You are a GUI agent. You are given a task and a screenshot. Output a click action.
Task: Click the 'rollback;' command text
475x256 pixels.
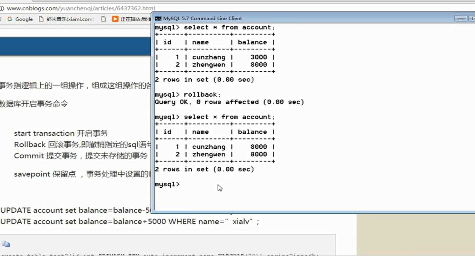[202, 95]
